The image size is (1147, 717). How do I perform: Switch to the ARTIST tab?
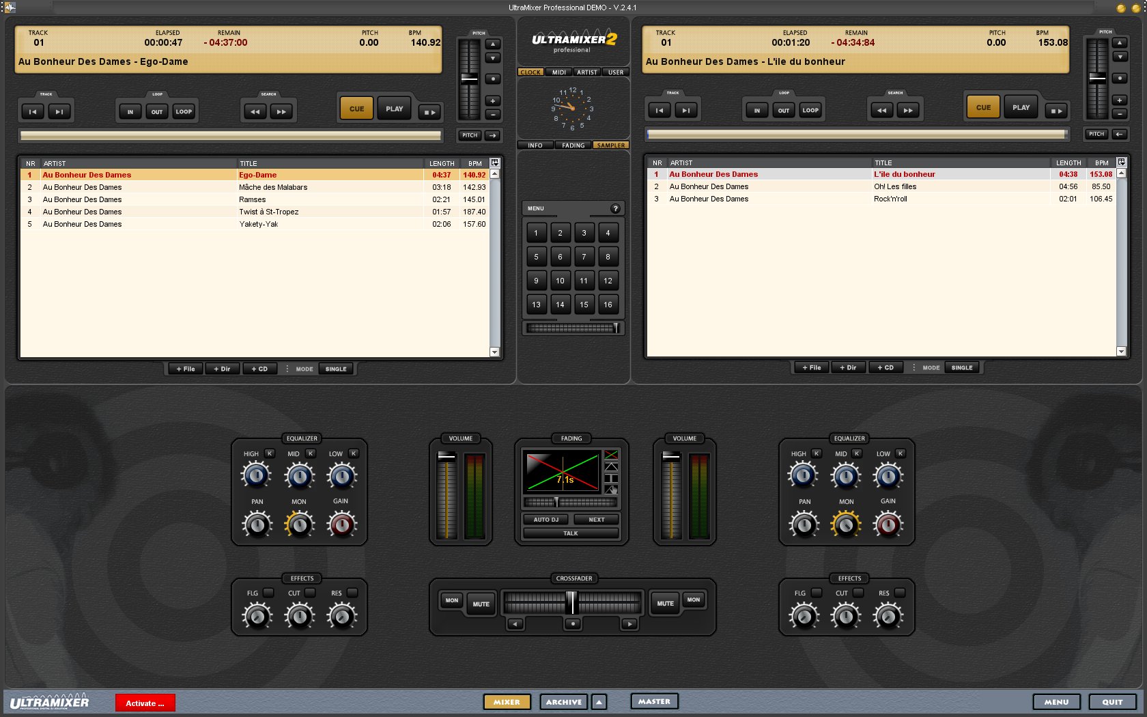point(587,72)
